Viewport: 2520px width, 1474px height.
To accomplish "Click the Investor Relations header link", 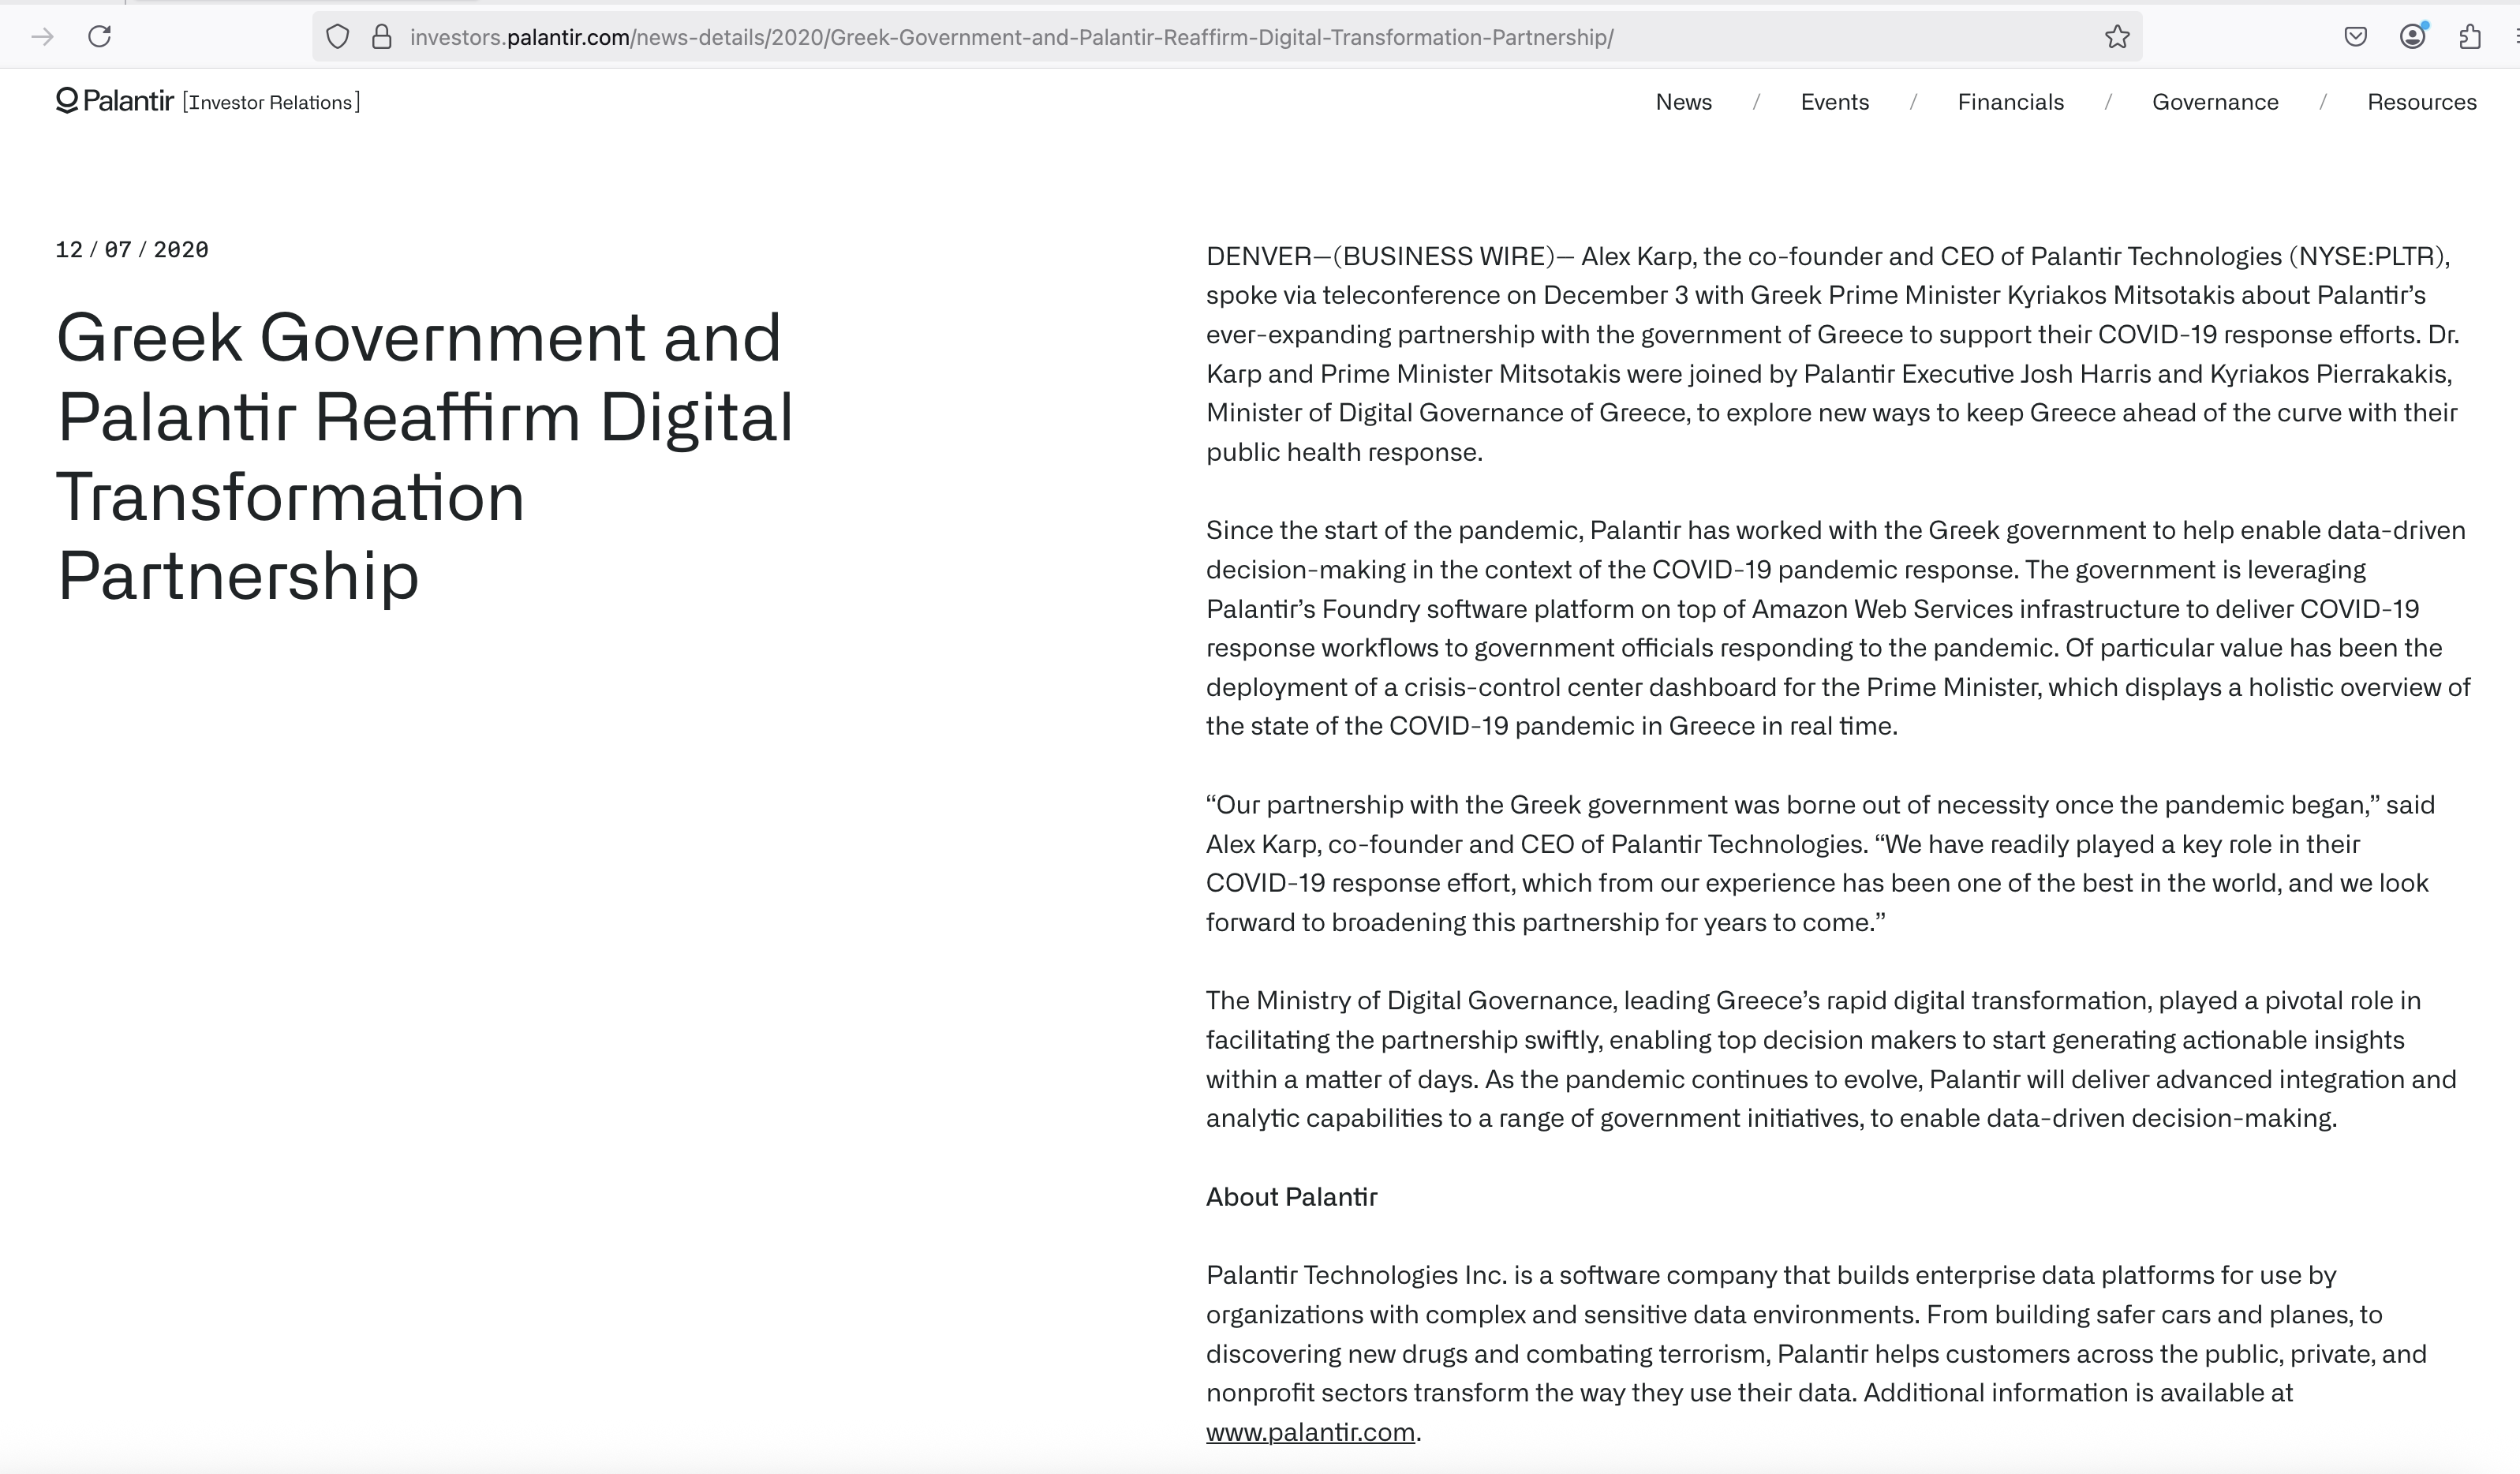I will (271, 102).
